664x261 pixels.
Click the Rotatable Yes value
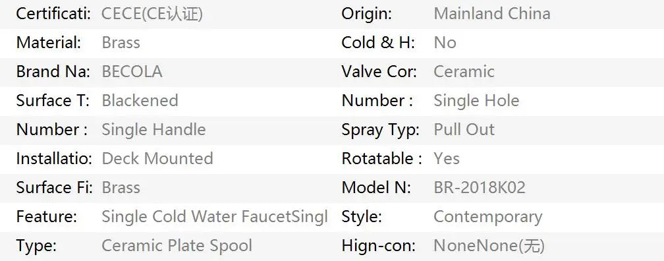tap(447, 158)
